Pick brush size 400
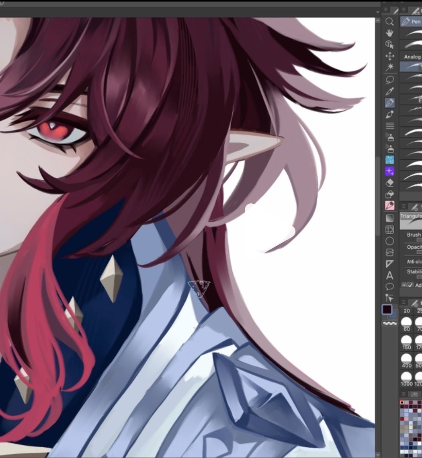 (x=406, y=361)
